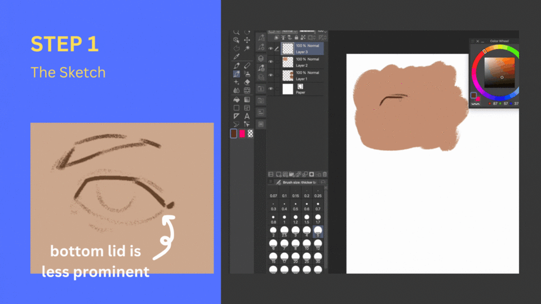Select the brown main color swatch in toolbar
The image size is (541, 304).
[x=233, y=134]
